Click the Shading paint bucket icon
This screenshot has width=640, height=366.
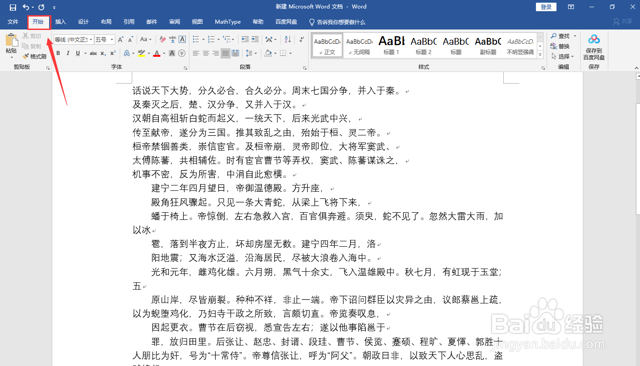click(x=268, y=54)
